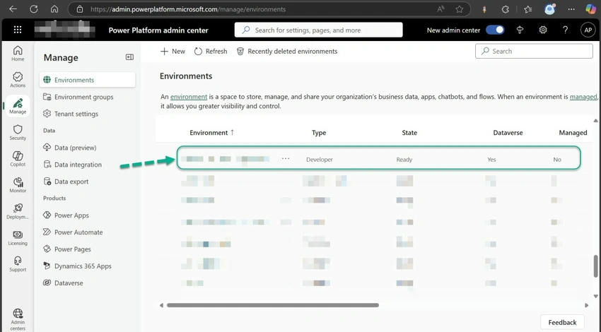Open Monitor section in left rail
The width and height of the screenshot is (601, 332).
18,185
